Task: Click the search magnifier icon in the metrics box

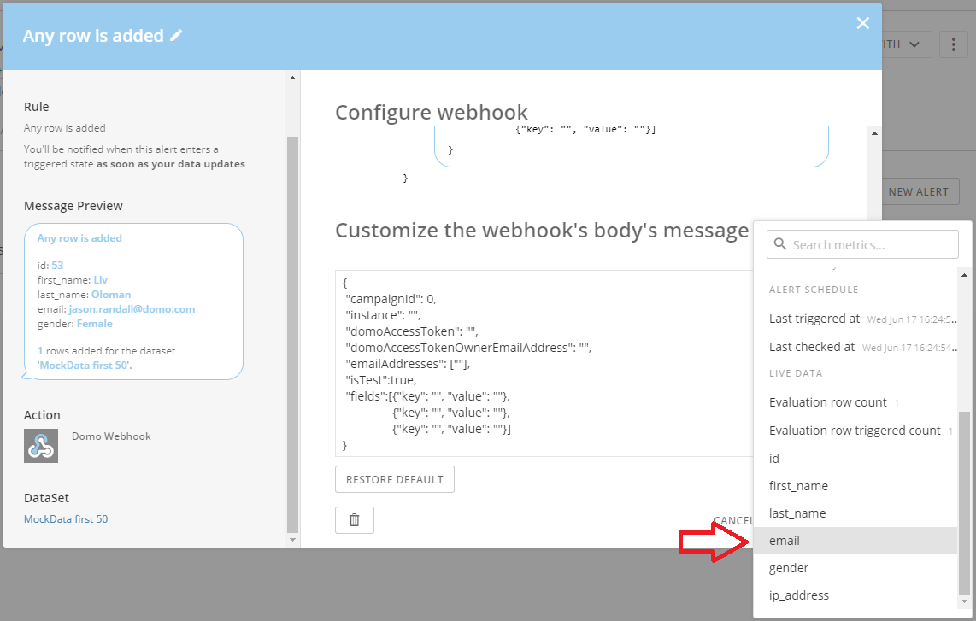Action: [x=780, y=244]
